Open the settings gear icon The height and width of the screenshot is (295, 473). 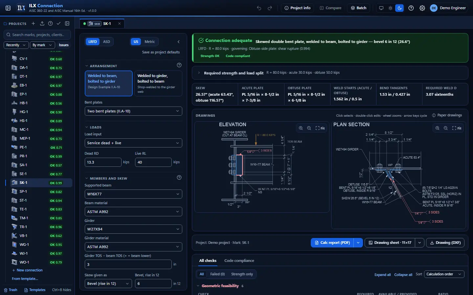(422, 8)
